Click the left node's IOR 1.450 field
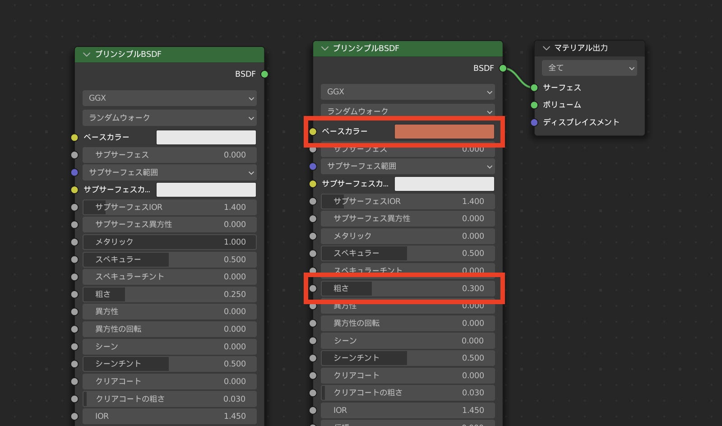This screenshot has width=722, height=426. (169, 416)
